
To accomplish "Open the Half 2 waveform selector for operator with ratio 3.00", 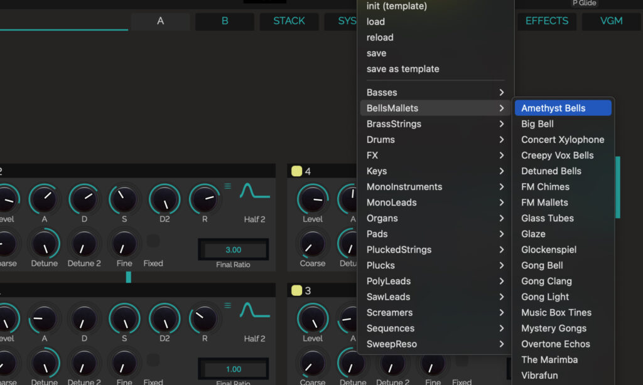I will click(x=255, y=191).
